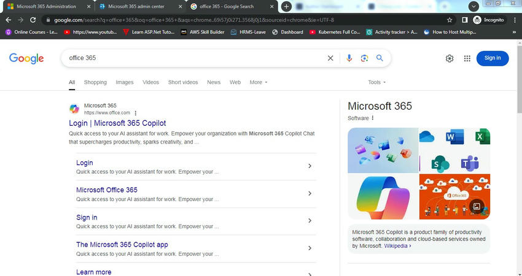Open Activity tracker bookmark

[392, 32]
